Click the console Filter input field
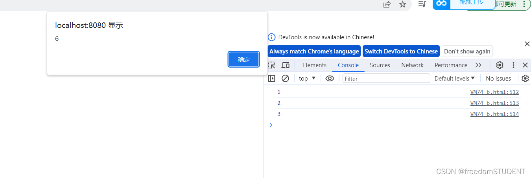 click(386, 79)
